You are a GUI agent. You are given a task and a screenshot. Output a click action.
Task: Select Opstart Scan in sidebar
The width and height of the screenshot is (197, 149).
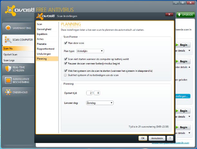click(x=18, y=54)
